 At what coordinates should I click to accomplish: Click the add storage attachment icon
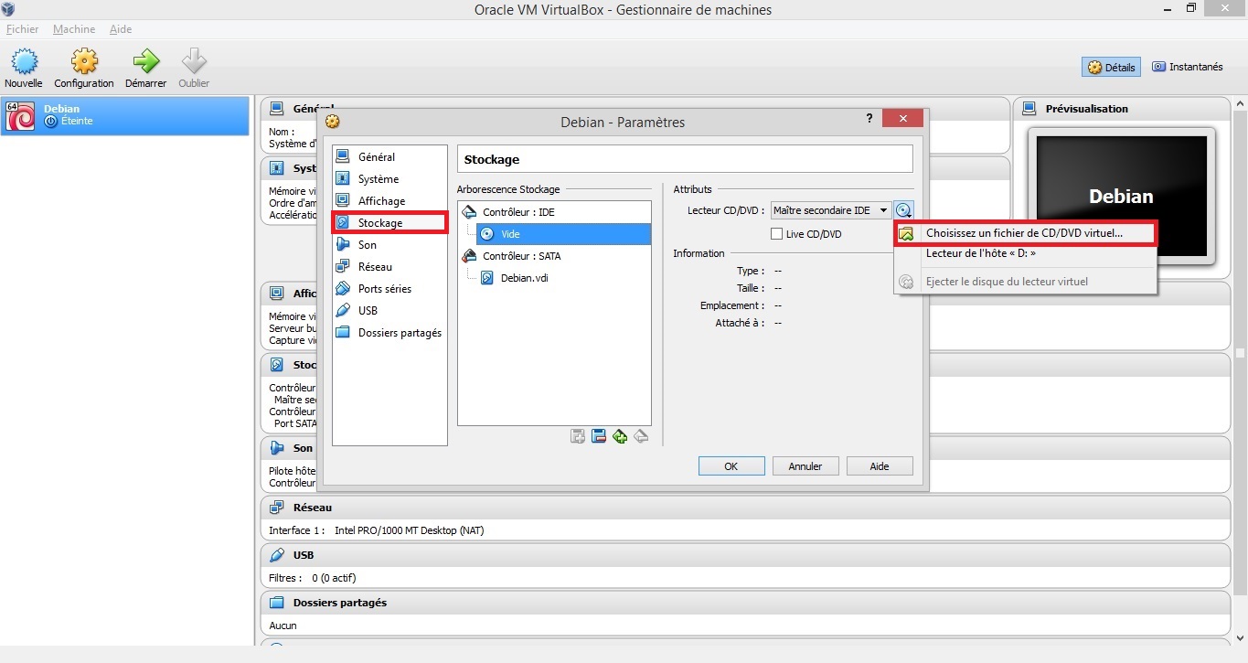tap(578, 436)
